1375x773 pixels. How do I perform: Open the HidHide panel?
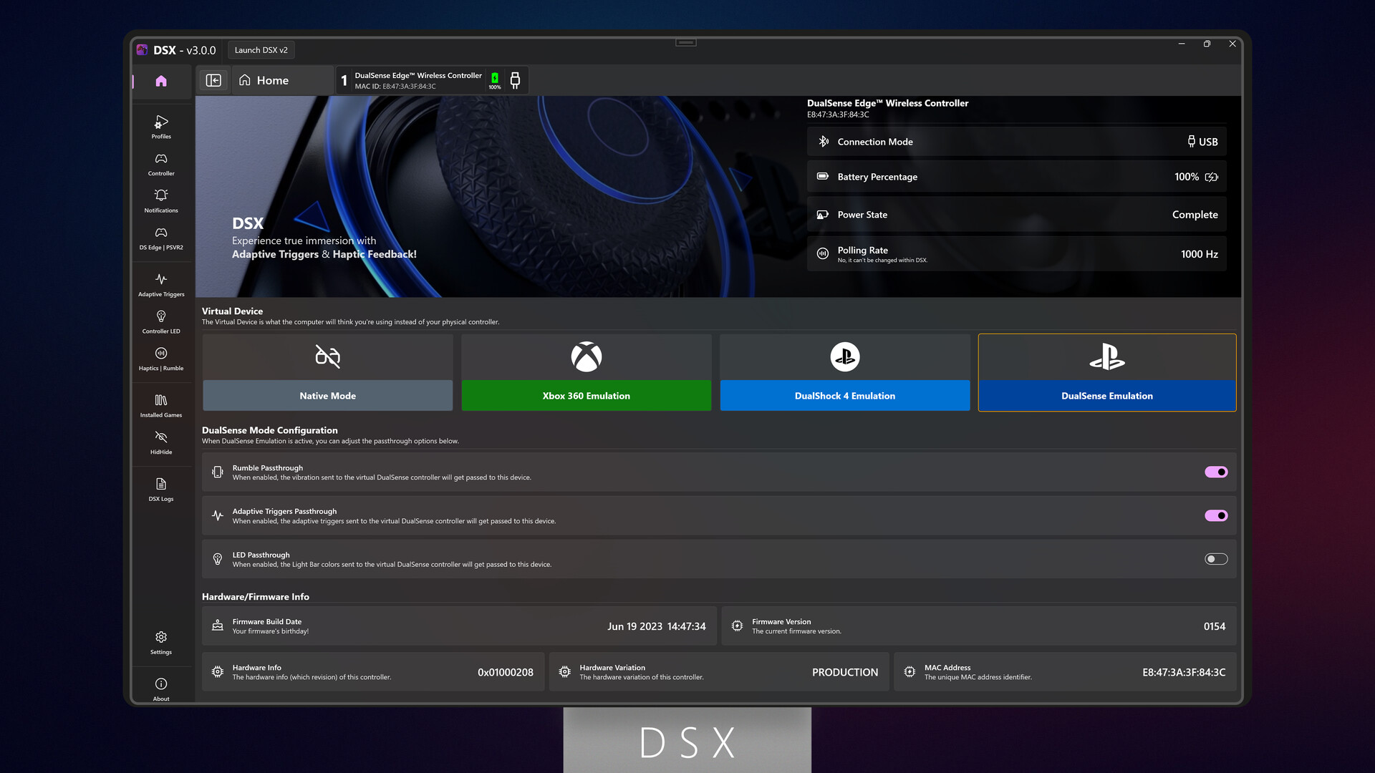(160, 442)
